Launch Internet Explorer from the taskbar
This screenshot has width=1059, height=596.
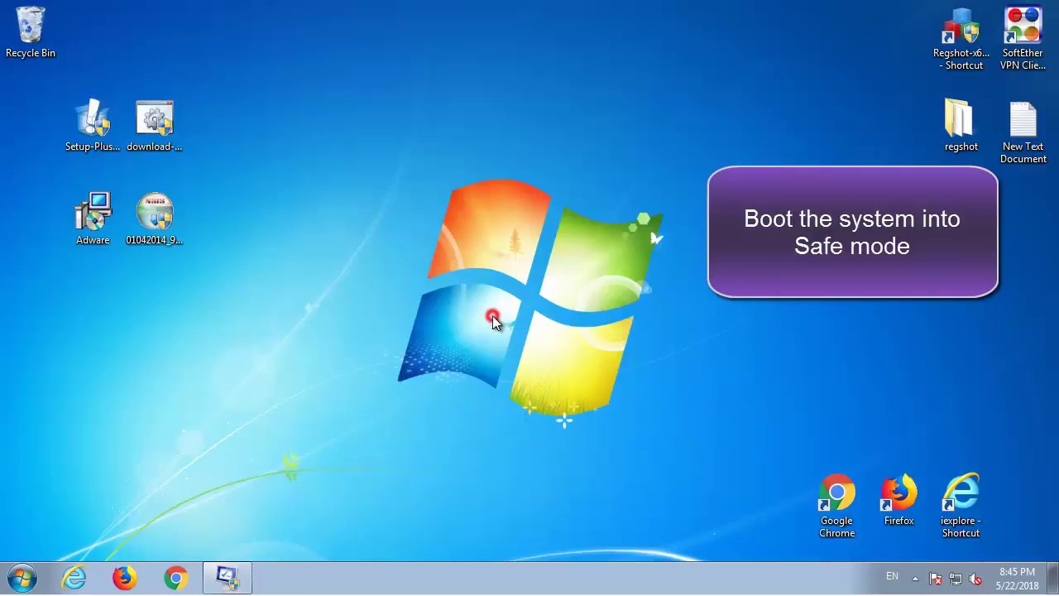click(74, 578)
